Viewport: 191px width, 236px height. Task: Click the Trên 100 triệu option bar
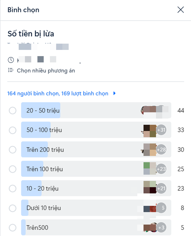click(96, 169)
